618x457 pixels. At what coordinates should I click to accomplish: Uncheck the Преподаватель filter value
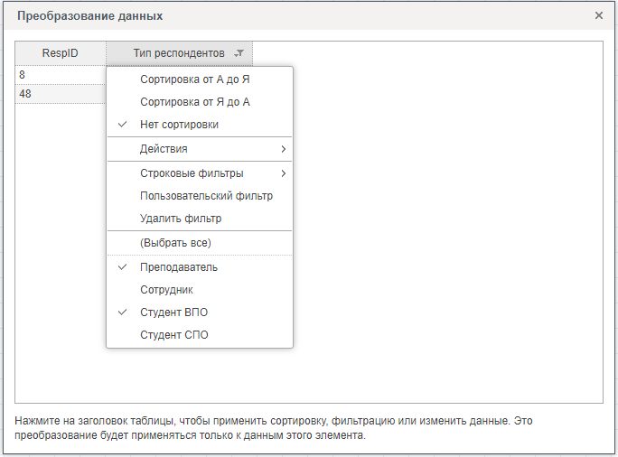(x=179, y=267)
